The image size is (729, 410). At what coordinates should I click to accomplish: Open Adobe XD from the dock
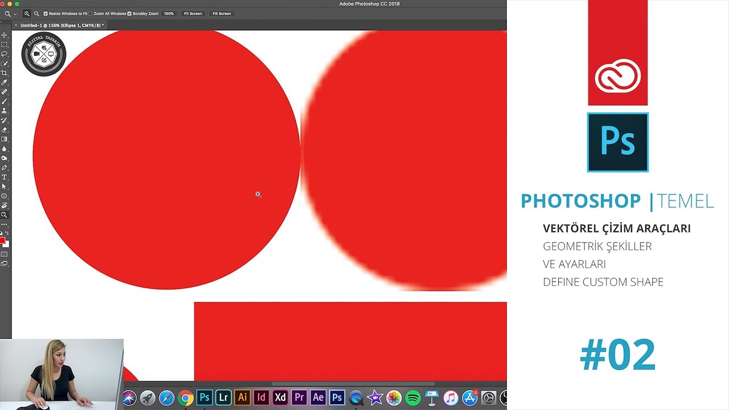click(280, 397)
